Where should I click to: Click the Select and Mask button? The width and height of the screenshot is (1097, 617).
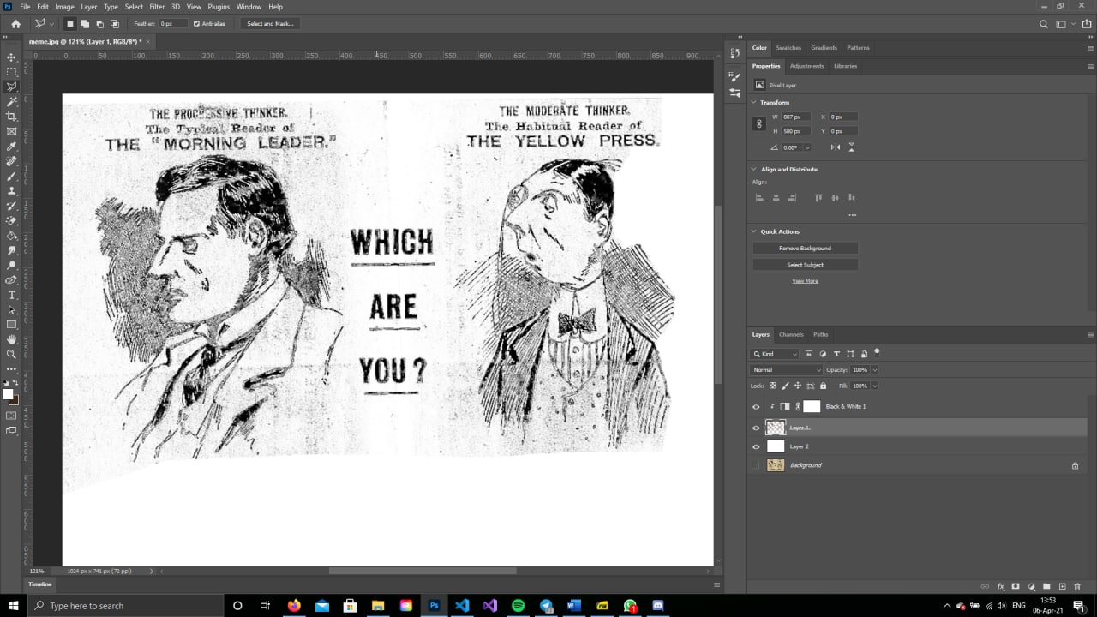tap(270, 24)
